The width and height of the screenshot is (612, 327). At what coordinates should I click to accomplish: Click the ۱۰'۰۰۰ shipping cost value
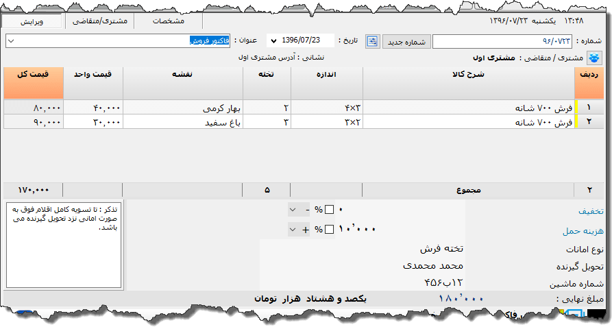[x=357, y=229]
